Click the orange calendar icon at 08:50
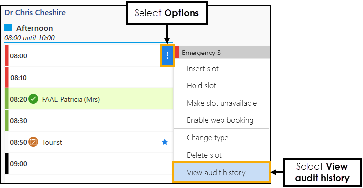Image resolution: width=363 pixels, height=188 pixels. tap(33, 142)
